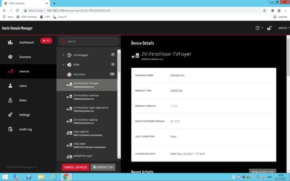Bookmark this page with the star icon
Image resolution: width=290 pixels, height=181 pixels.
click(264, 10)
